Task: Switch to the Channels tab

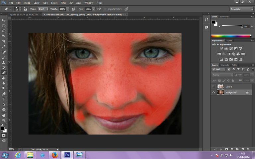Action: [224, 65]
